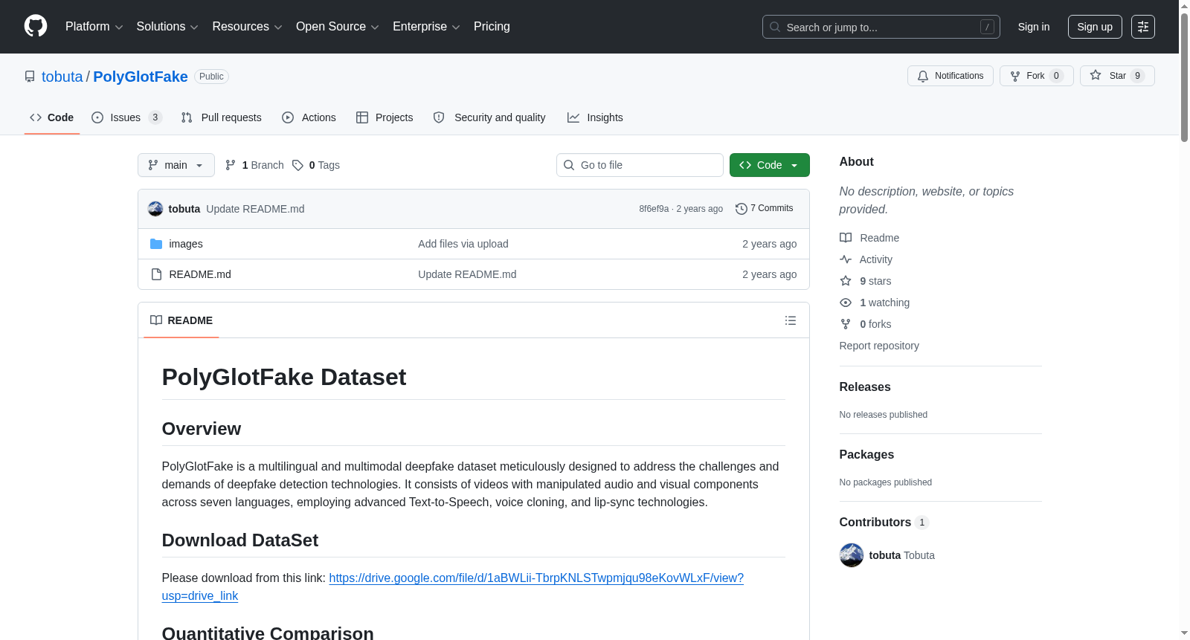Open the command palette icon button
The width and height of the screenshot is (1190, 640).
(x=1142, y=27)
